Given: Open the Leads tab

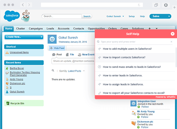Looking at the screenshot, I should (x=50, y=28).
